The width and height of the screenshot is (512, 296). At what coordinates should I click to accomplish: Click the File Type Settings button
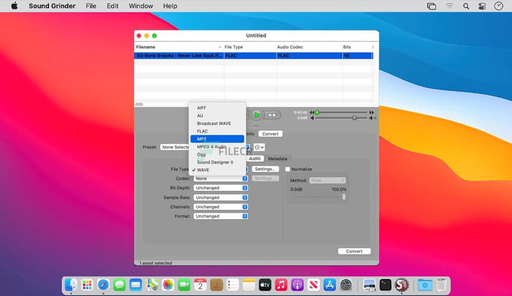click(265, 169)
